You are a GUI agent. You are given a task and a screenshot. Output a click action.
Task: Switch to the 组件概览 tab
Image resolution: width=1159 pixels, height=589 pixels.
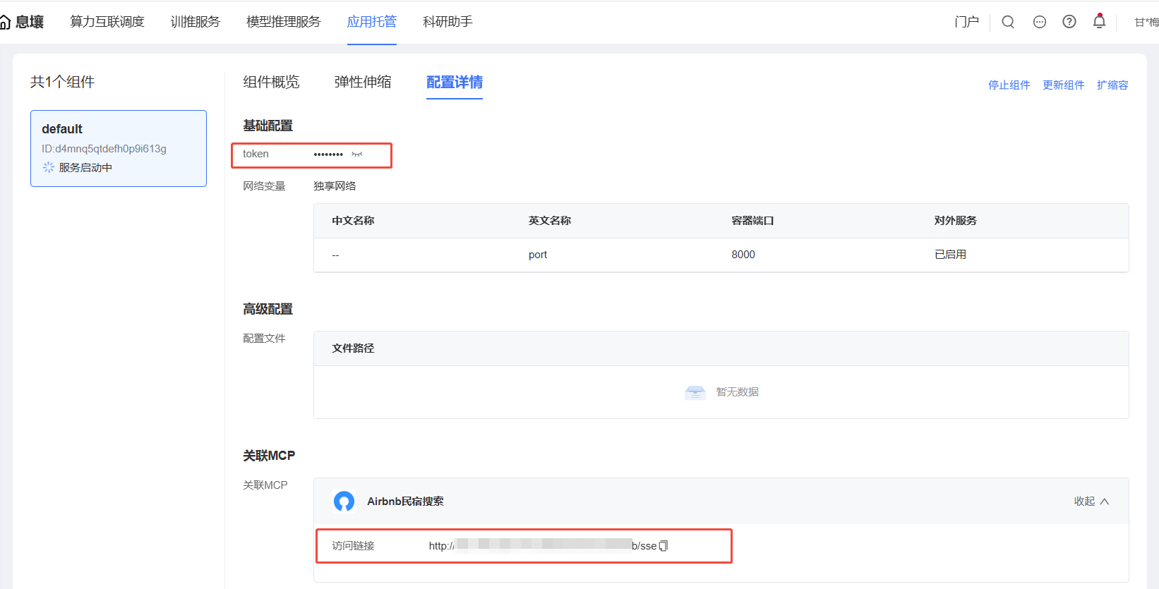[x=271, y=83]
